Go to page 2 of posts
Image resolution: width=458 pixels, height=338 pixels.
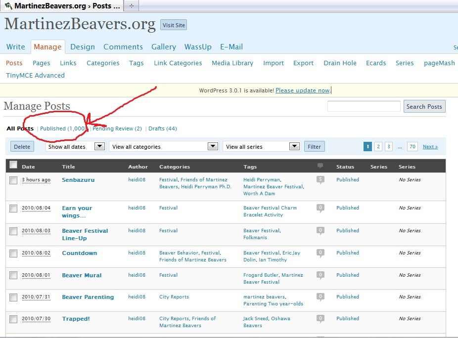[378, 147]
